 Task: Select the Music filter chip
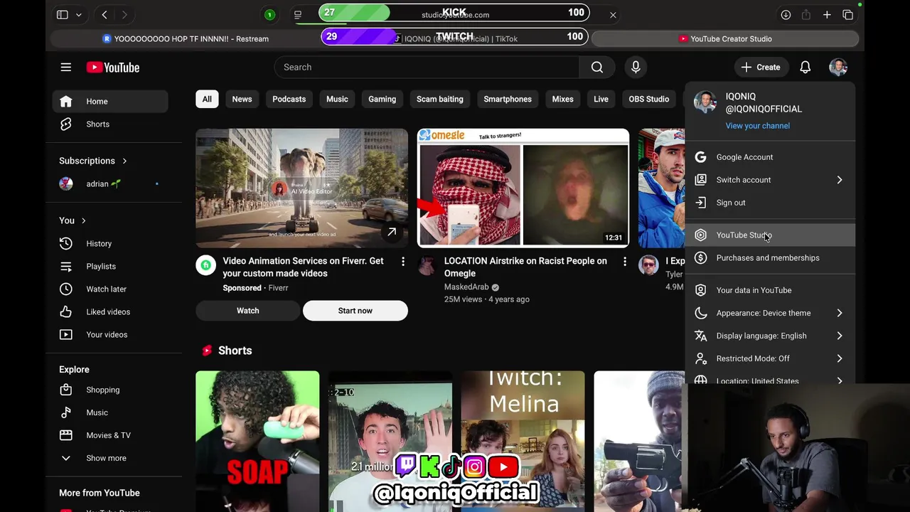tap(337, 99)
